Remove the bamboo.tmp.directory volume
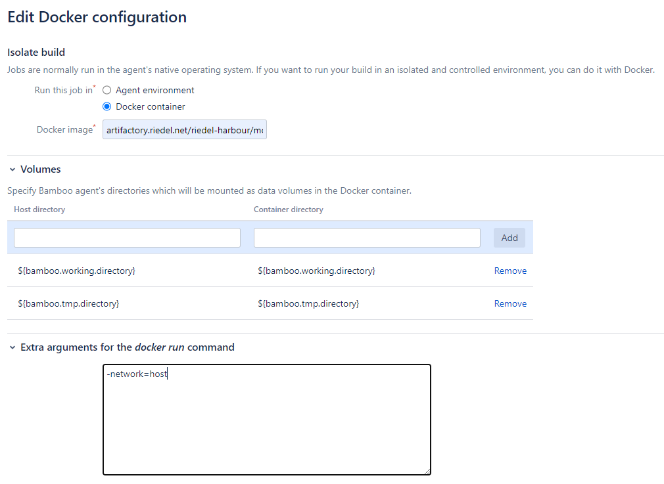The image size is (664, 484). click(x=510, y=304)
